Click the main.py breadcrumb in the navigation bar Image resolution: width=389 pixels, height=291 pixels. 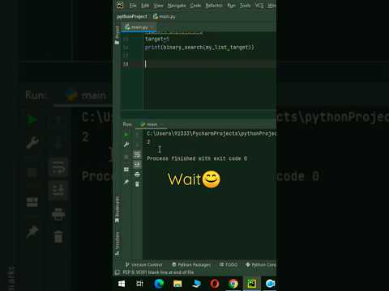165,16
